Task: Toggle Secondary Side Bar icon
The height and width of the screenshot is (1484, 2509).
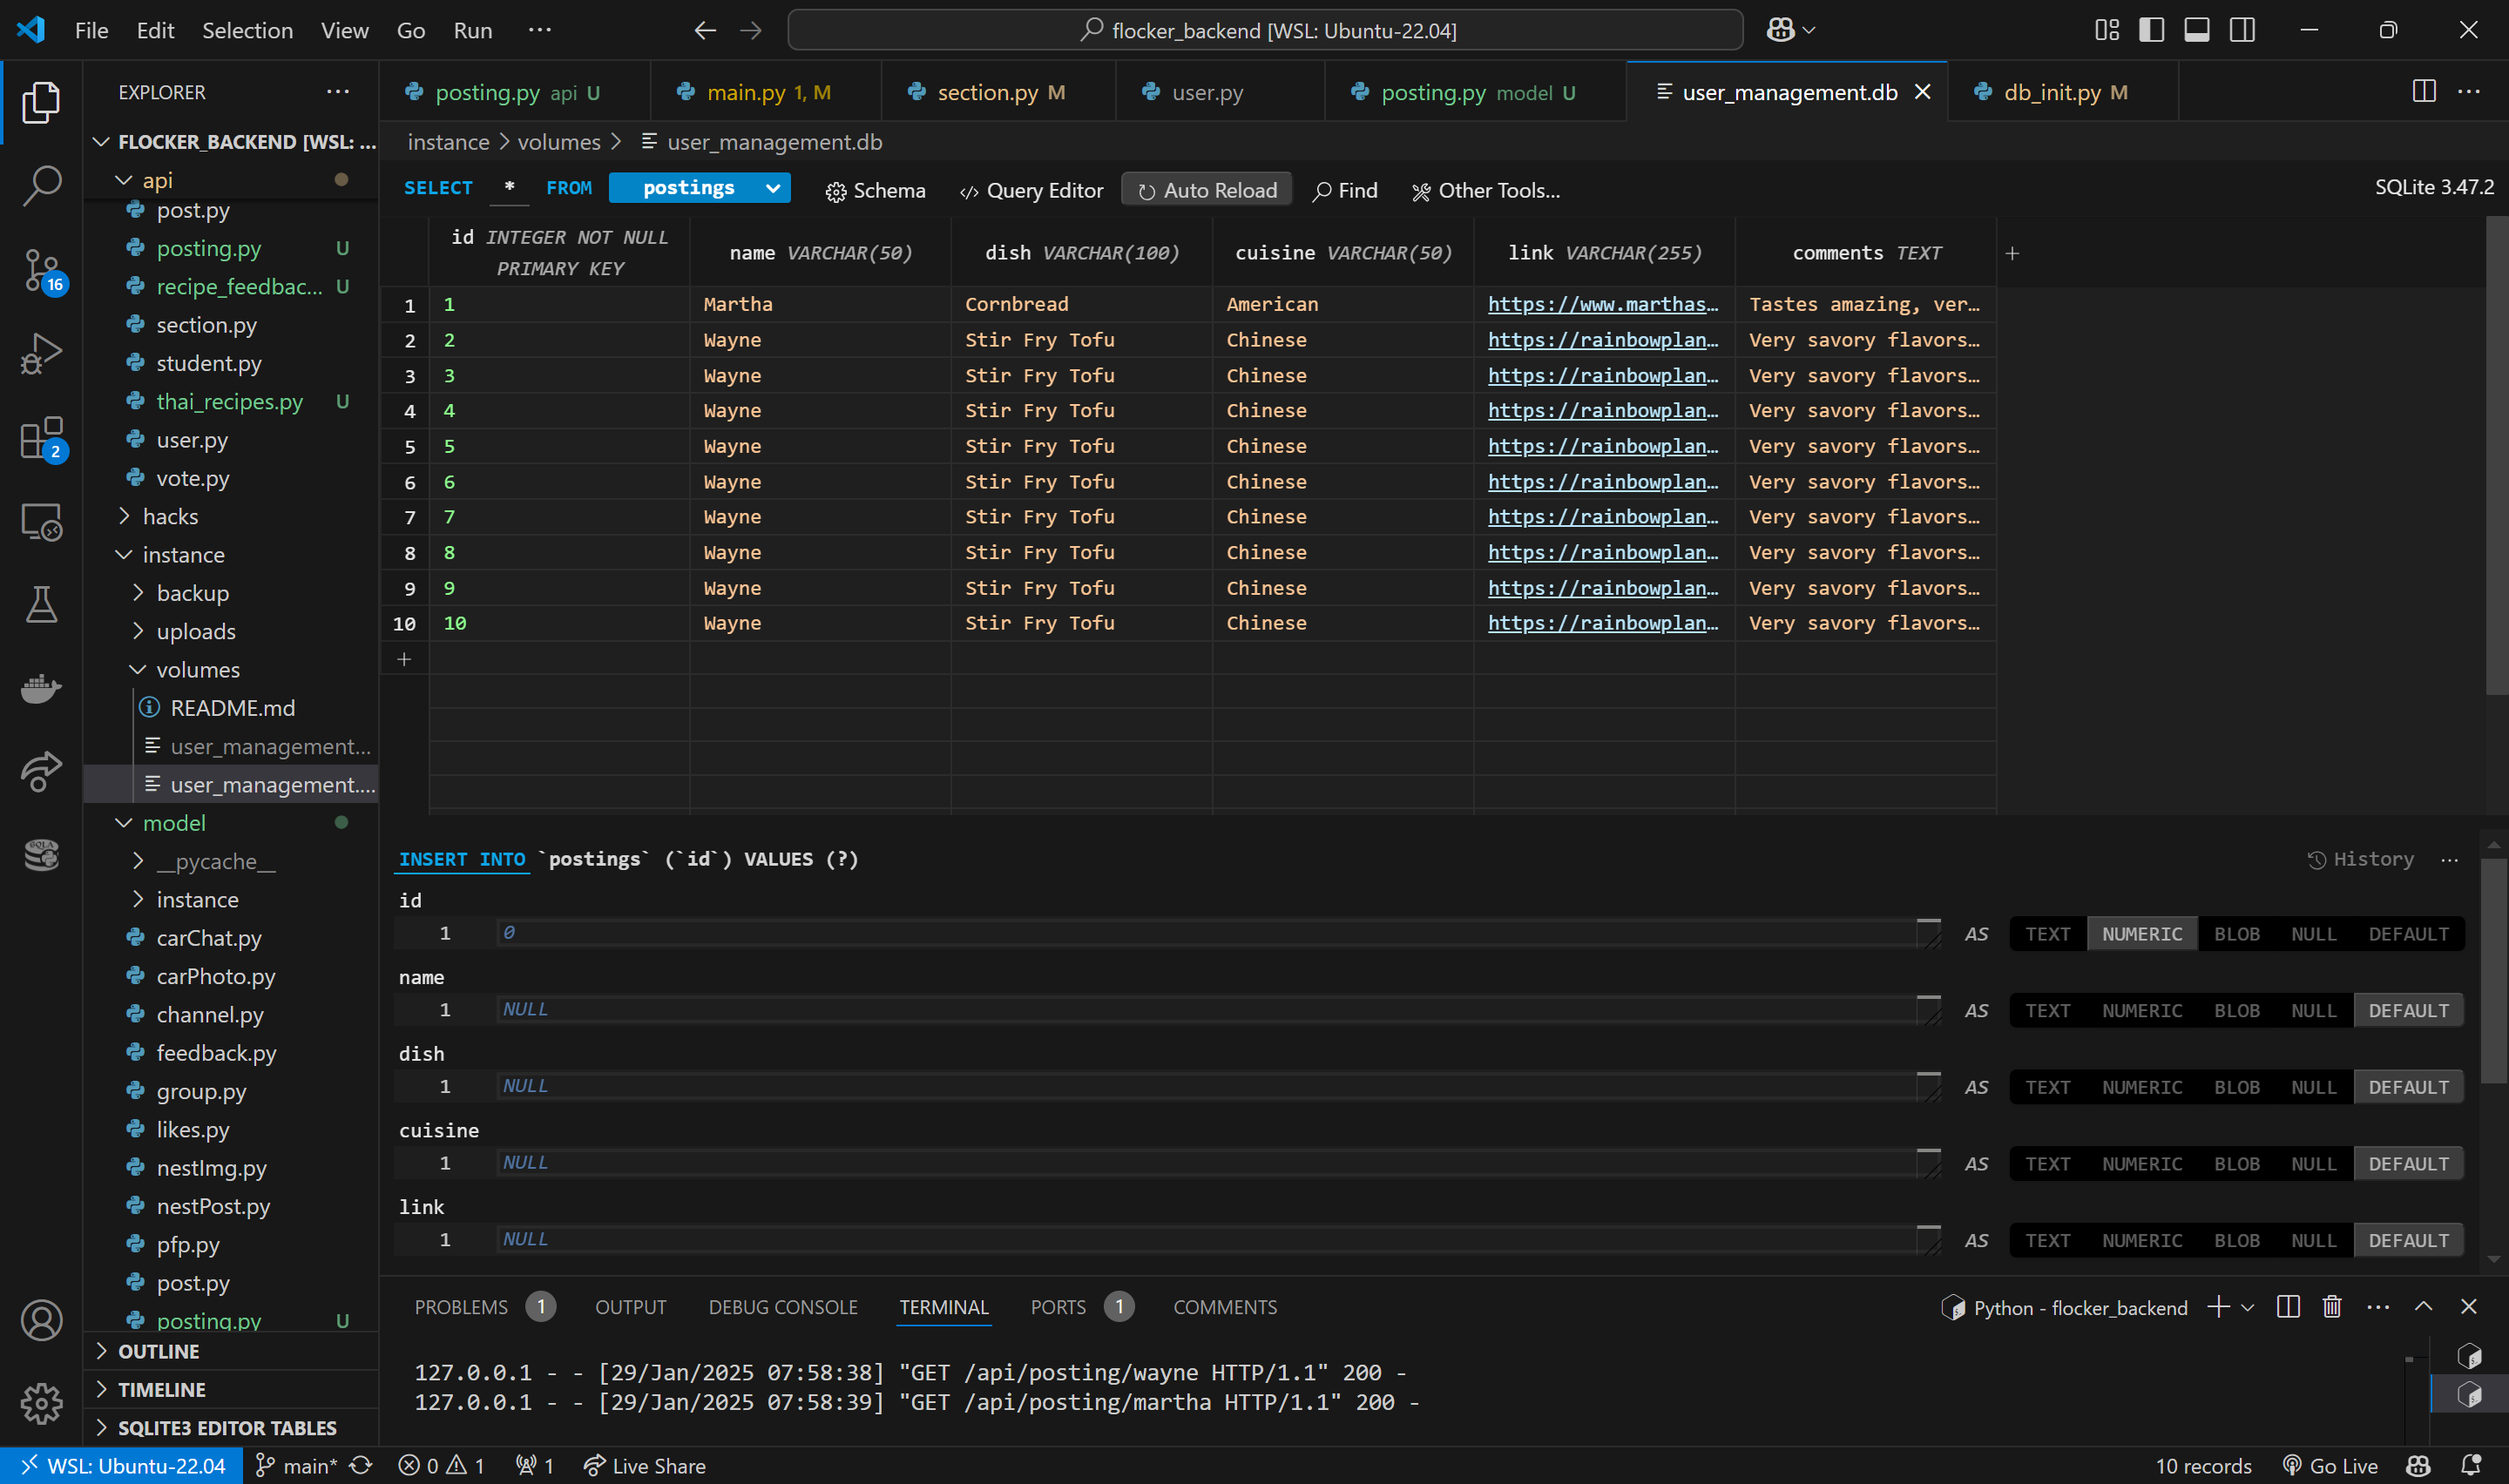Action: 2242,30
